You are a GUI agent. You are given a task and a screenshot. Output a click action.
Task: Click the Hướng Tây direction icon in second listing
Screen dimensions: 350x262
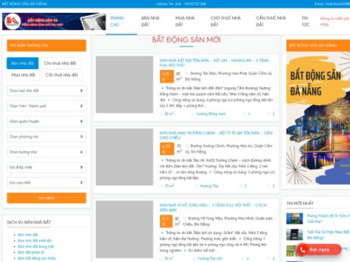coord(197,186)
